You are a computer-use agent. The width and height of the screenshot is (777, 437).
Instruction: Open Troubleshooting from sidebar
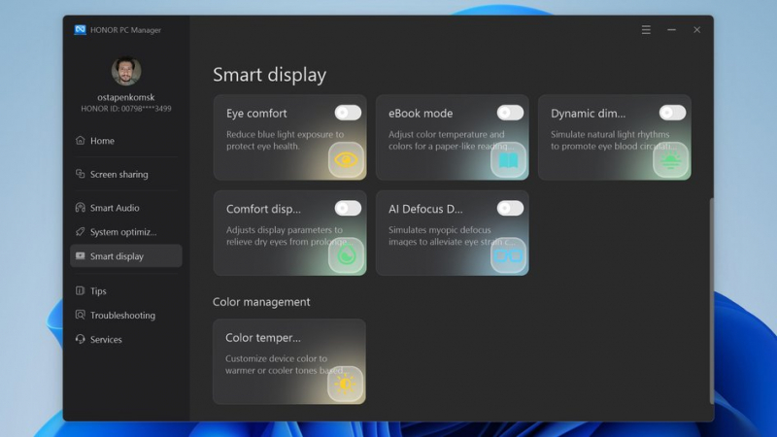coord(126,315)
